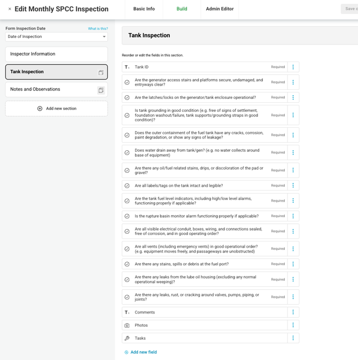Expand options for fuel port stains field
Image resolution: width=358 pixels, height=360 pixels.
coord(293,264)
